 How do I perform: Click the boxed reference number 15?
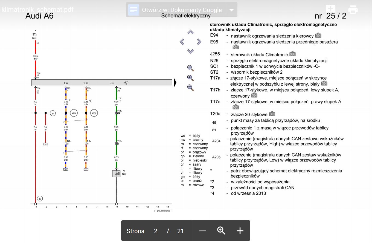(x=46, y=144)
